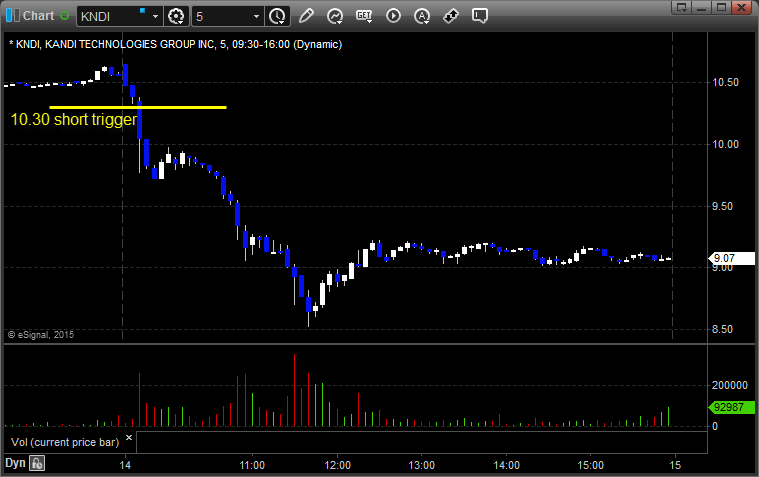
Task: Minimize the chart window
Action: [702, 7]
